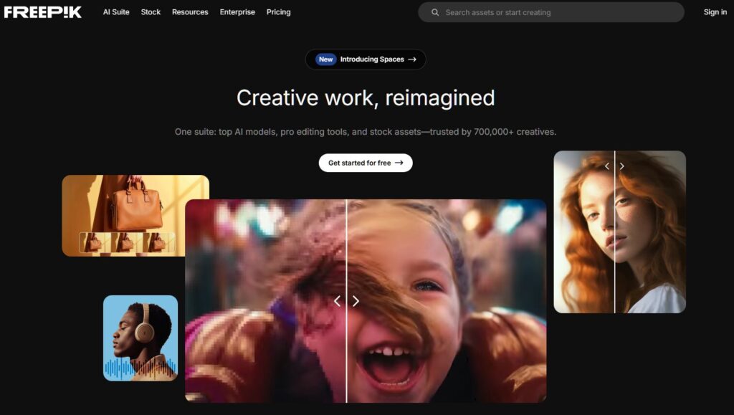Click right arrow on redhead portrait comparison
This screenshot has width=734, height=415.
pos(621,166)
